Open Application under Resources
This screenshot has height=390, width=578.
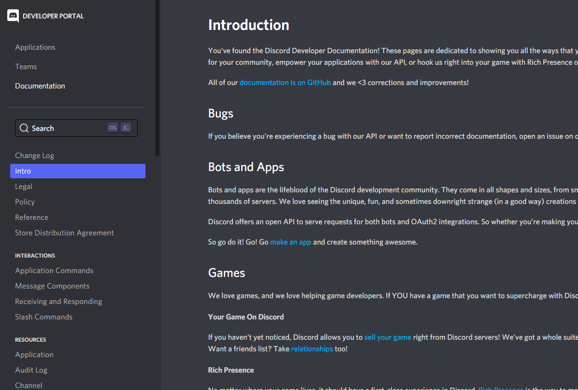[34, 355]
